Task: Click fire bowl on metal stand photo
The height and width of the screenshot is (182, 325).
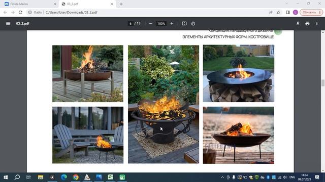Action: pos(88,74)
